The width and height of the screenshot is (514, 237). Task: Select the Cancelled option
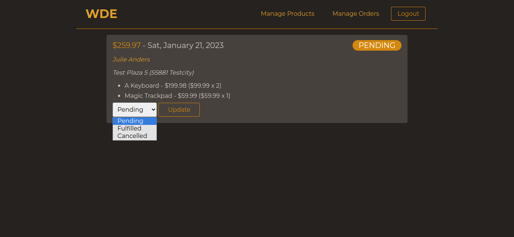coord(135,136)
